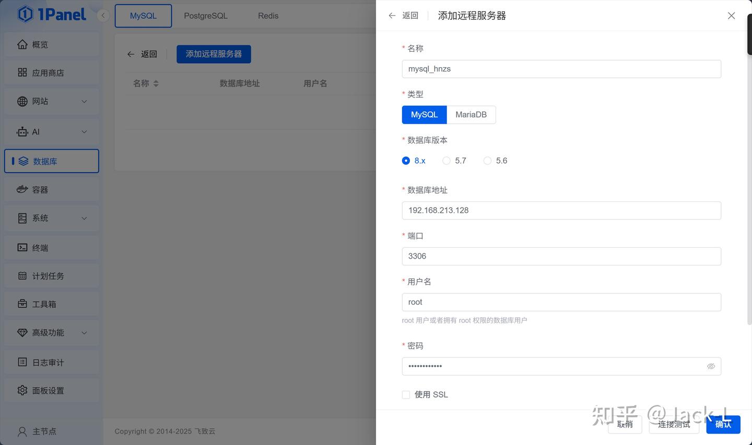The image size is (752, 445).
Task: Click the 数据库地址 column header
Action: point(240,83)
